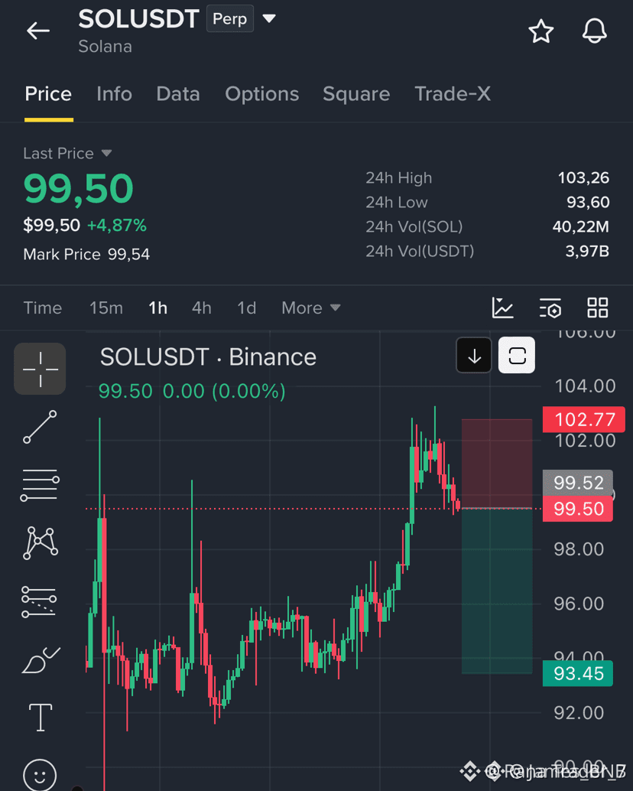Switch to the Info tab
Viewport: 633px width, 791px height.
point(115,94)
